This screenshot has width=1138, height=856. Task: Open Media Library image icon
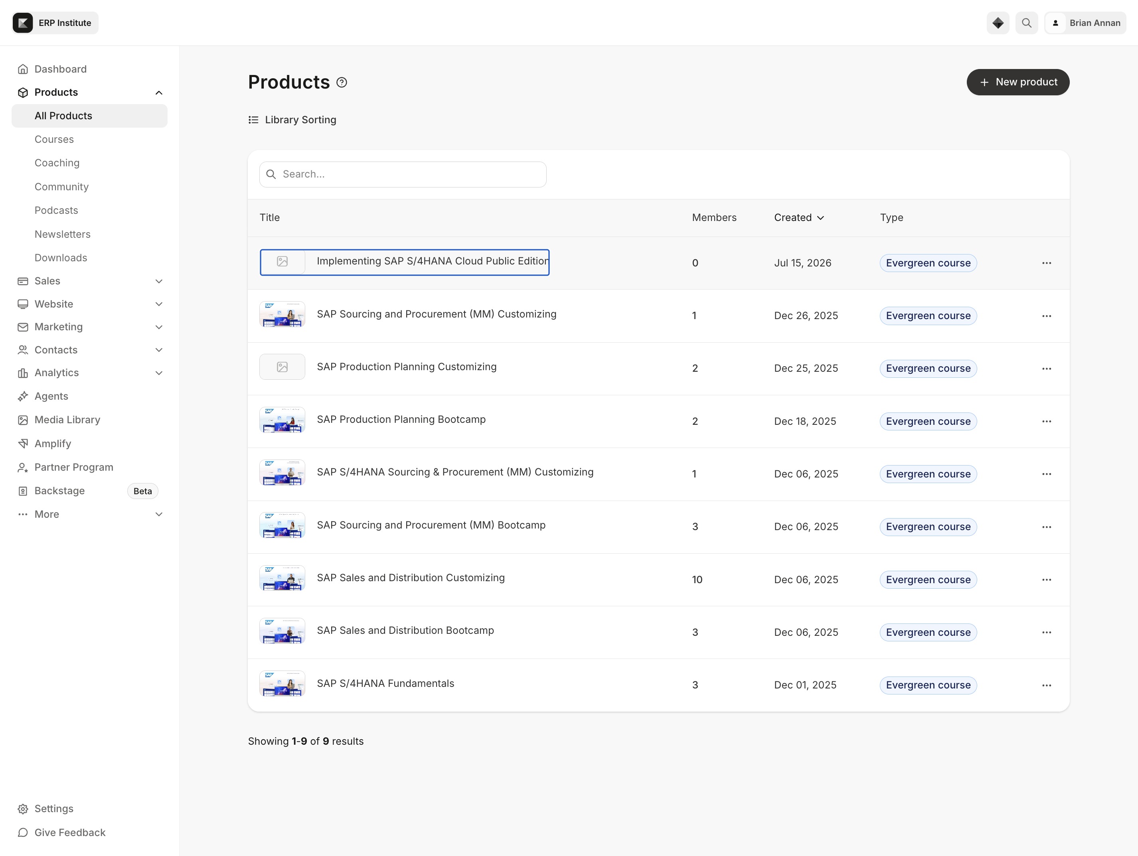(x=23, y=420)
